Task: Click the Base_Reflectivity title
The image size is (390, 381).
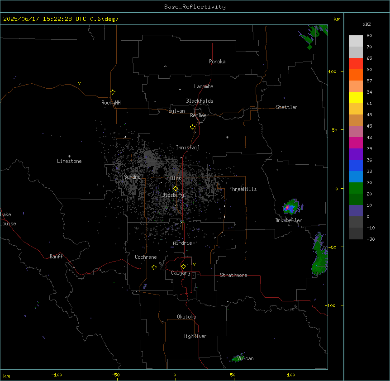Action: [195, 7]
